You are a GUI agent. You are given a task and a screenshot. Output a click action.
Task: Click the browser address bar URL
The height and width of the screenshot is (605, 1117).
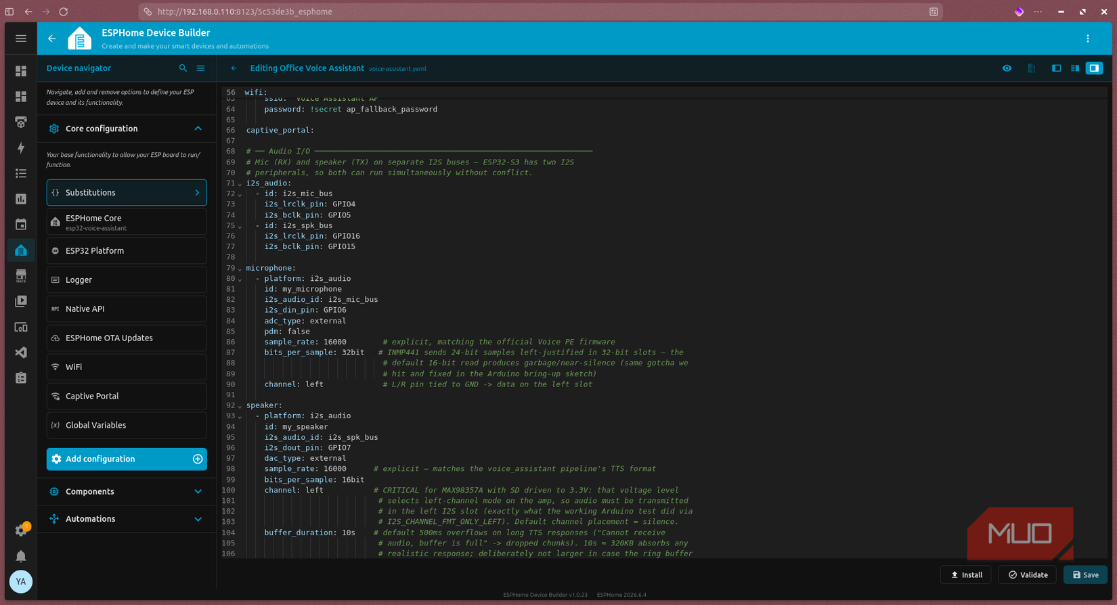(x=244, y=12)
